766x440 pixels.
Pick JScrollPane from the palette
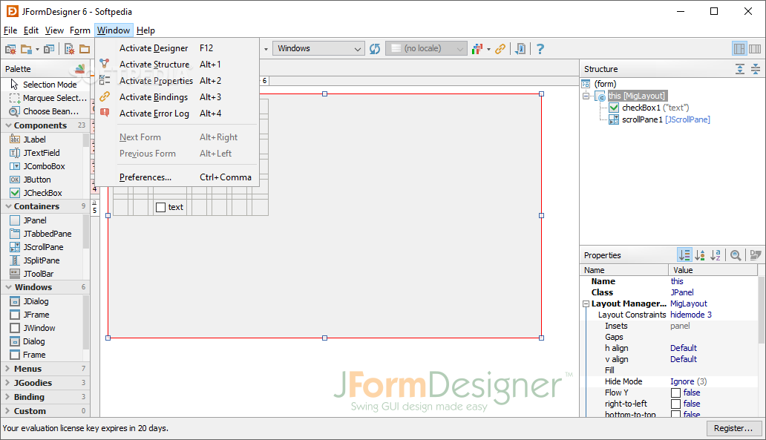pyautogui.click(x=42, y=247)
